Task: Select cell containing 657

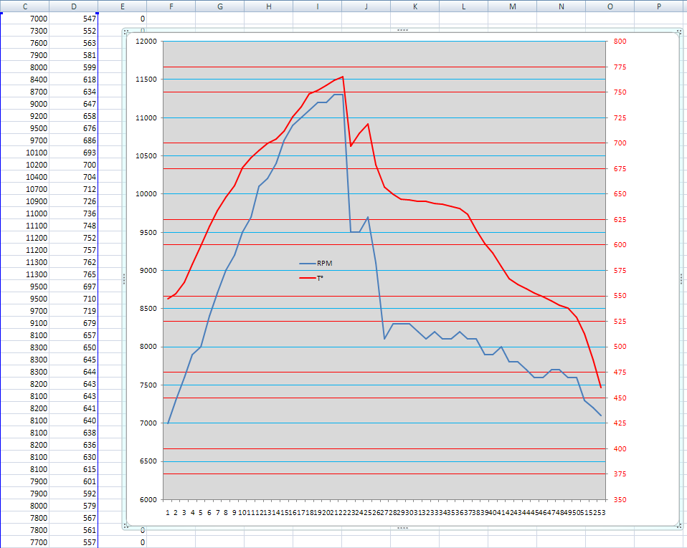Action: pos(74,335)
